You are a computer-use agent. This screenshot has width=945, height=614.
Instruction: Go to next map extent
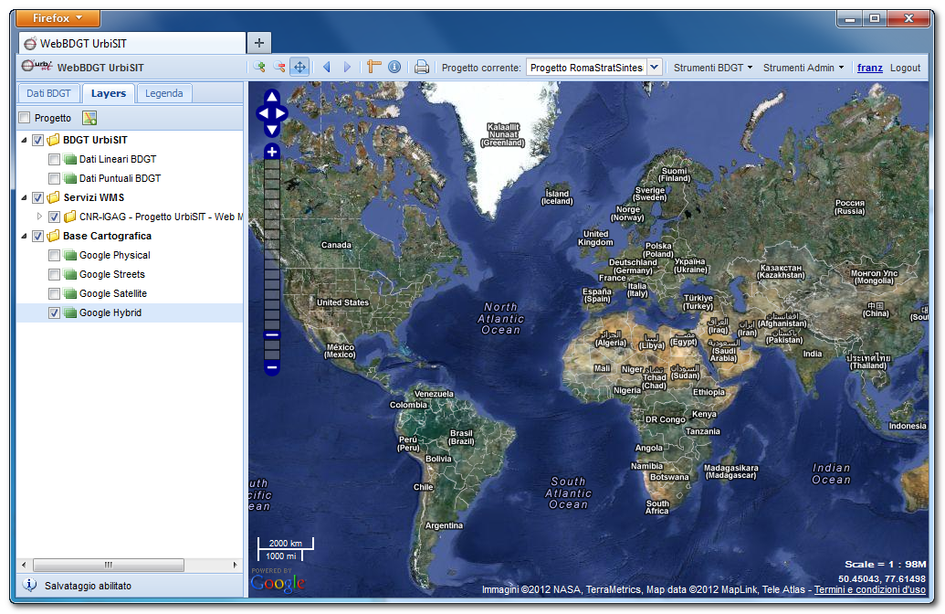347,67
